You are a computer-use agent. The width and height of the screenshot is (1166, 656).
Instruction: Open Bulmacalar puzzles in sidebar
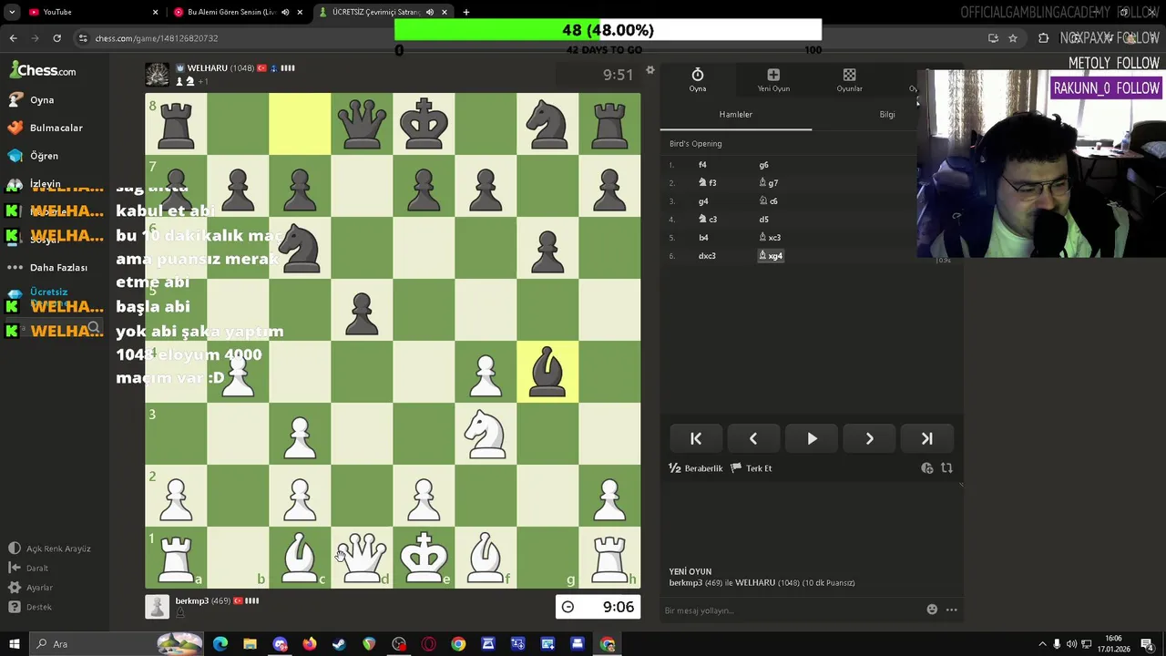[45, 128]
